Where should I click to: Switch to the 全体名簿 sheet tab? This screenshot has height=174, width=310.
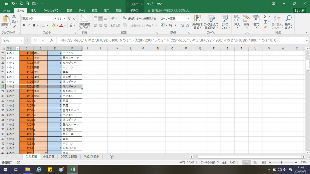(x=49, y=156)
